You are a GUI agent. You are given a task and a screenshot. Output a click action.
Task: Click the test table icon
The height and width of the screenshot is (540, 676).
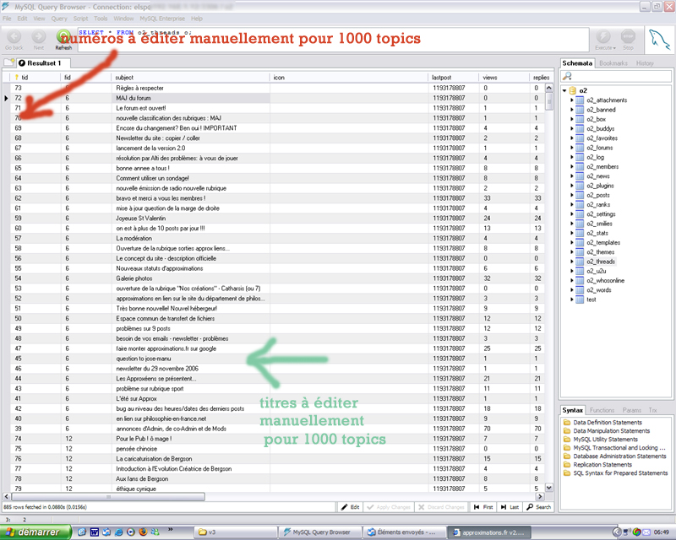580,300
